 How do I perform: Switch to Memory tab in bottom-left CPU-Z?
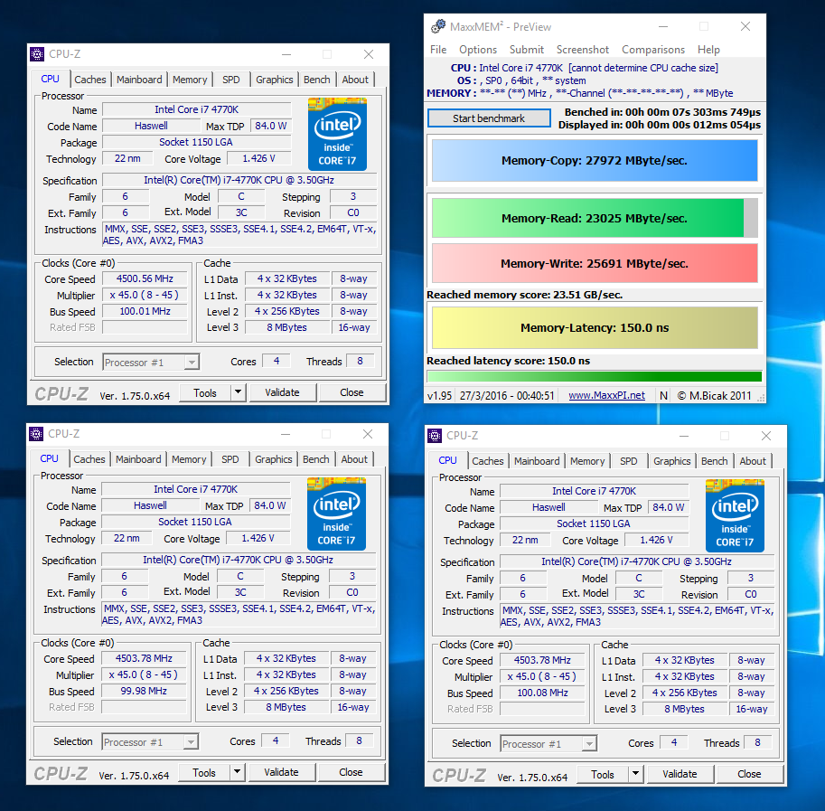tap(189, 459)
